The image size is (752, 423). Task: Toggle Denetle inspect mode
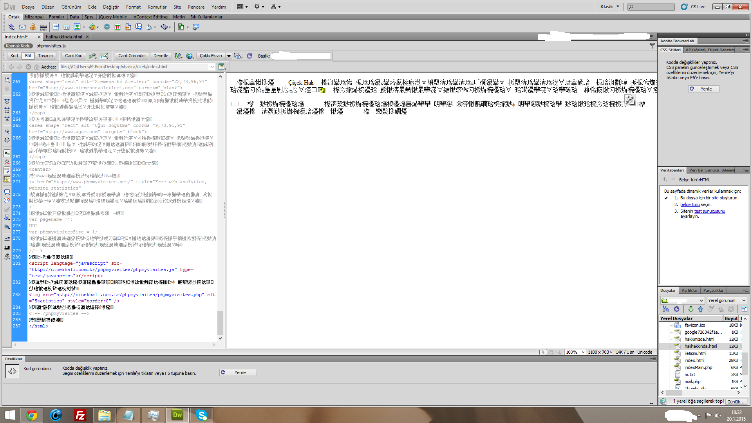pyautogui.click(x=161, y=56)
